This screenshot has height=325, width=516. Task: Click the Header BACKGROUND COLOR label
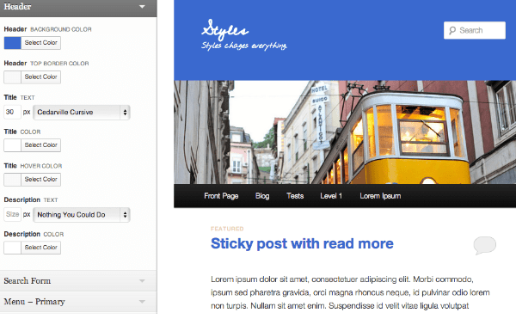coord(47,29)
